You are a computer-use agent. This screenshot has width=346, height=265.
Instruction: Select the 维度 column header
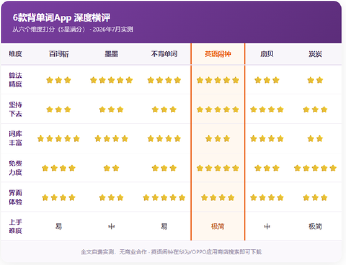[x=15, y=54]
